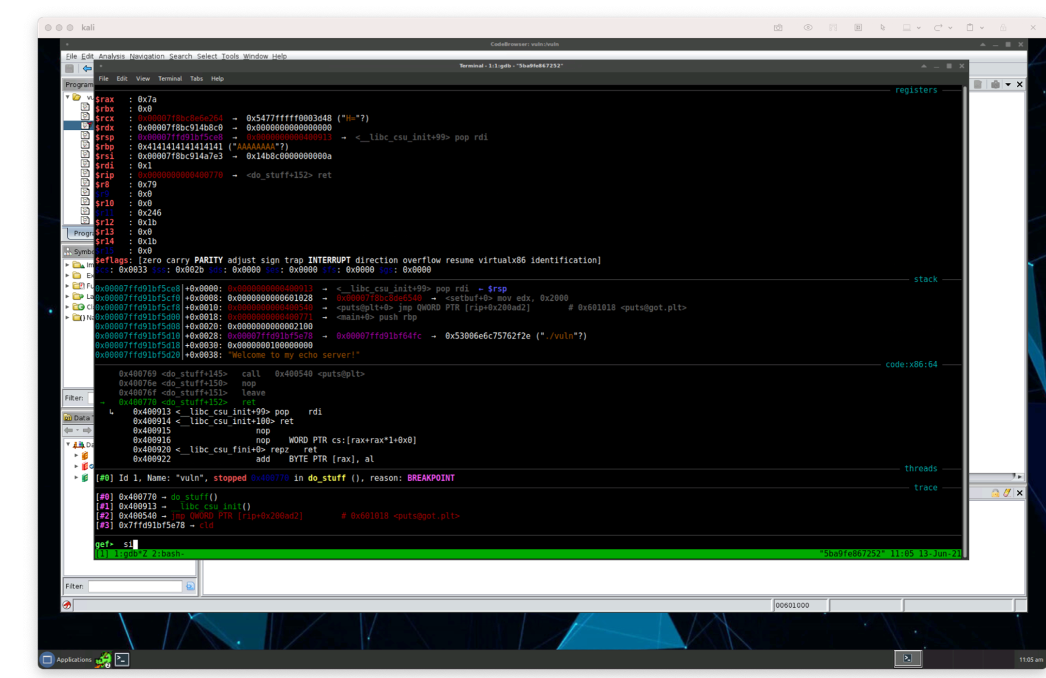Collapse the vuln folder in Program Trees
The width and height of the screenshot is (1046, 678).
pos(69,97)
